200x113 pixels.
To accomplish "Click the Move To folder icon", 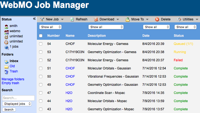I will 128,19.
